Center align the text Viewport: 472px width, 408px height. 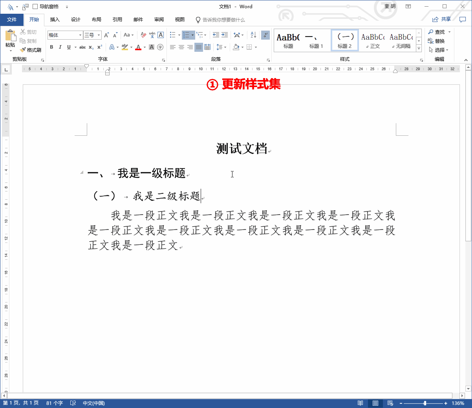[181, 47]
